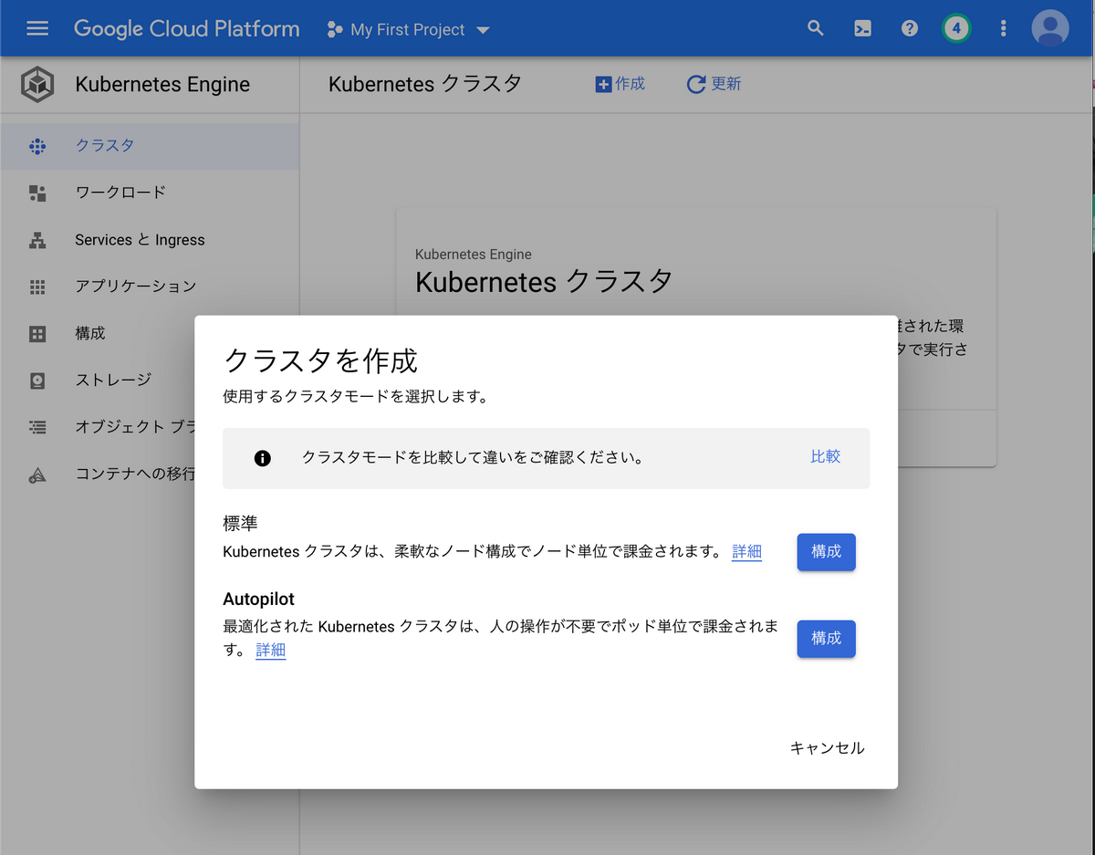Open the three-dot settings menu
The height and width of the screenshot is (855, 1095).
coord(1003,28)
